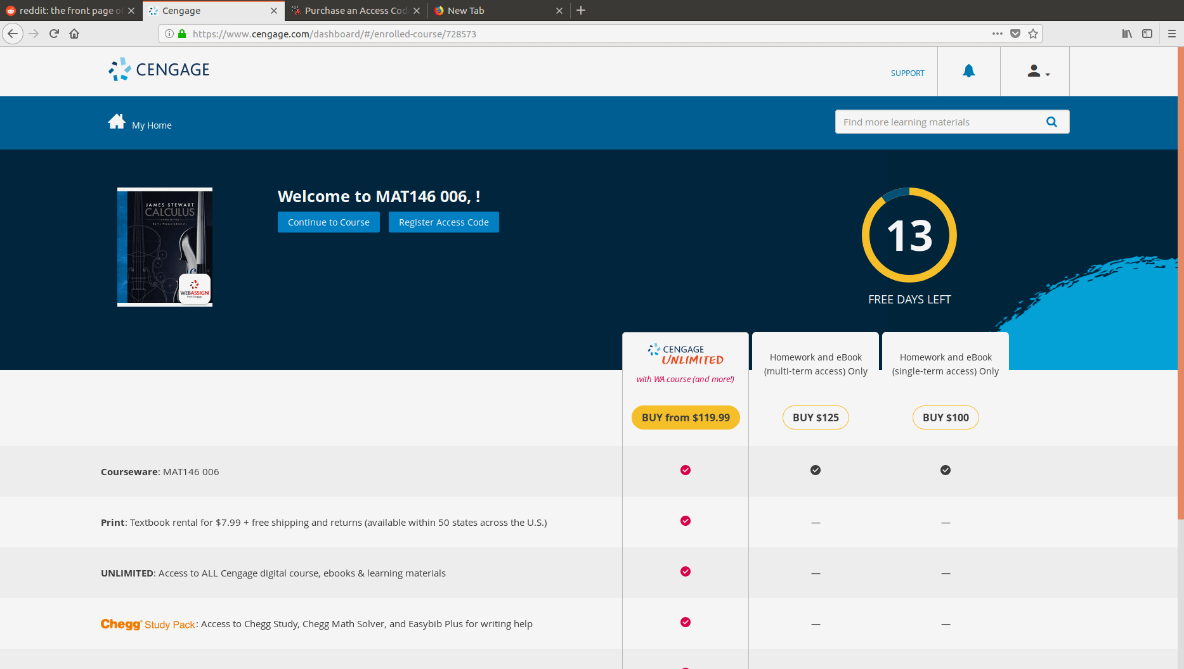Image resolution: width=1184 pixels, height=669 pixels.
Task: Go to the browser home page
Action: (x=74, y=34)
